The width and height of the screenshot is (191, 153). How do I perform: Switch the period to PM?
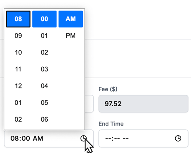point(70,36)
